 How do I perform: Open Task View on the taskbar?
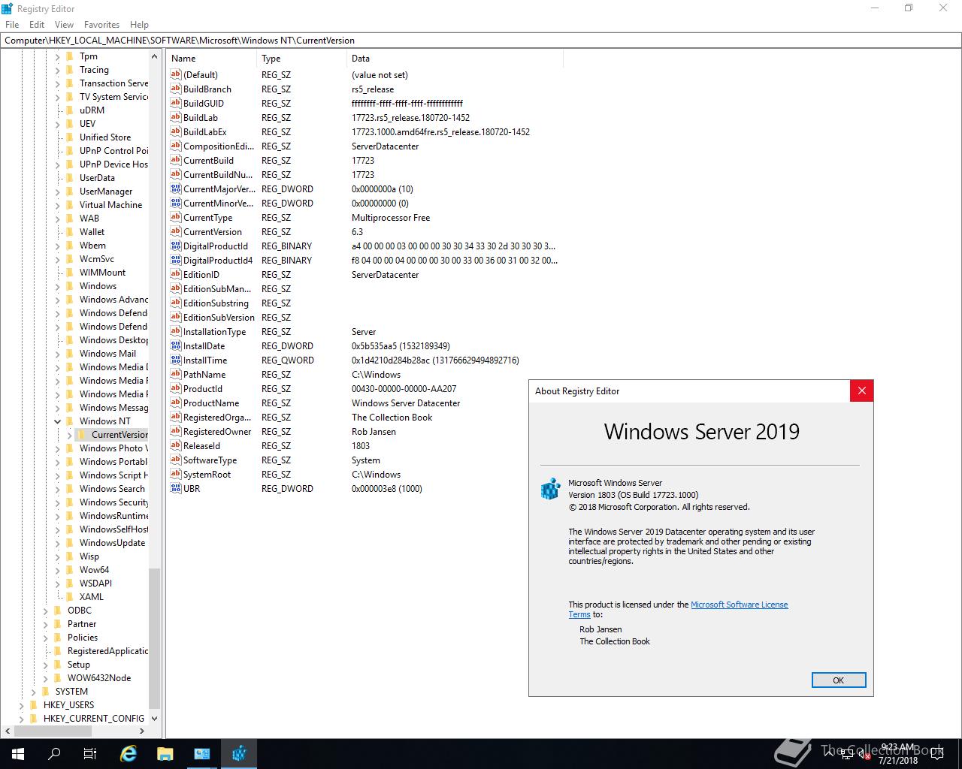click(x=90, y=754)
